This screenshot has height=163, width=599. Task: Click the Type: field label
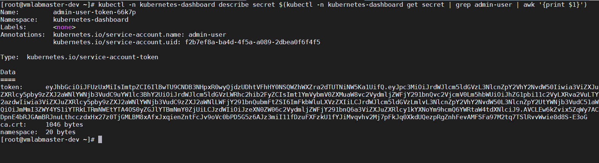9,57
